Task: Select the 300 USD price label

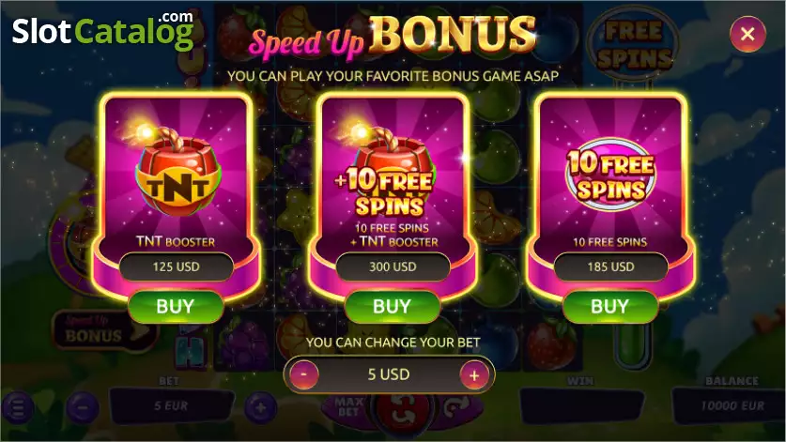Action: tap(393, 267)
